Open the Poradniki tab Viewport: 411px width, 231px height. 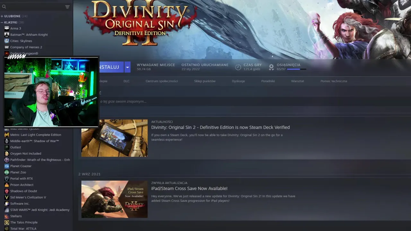coord(268,81)
